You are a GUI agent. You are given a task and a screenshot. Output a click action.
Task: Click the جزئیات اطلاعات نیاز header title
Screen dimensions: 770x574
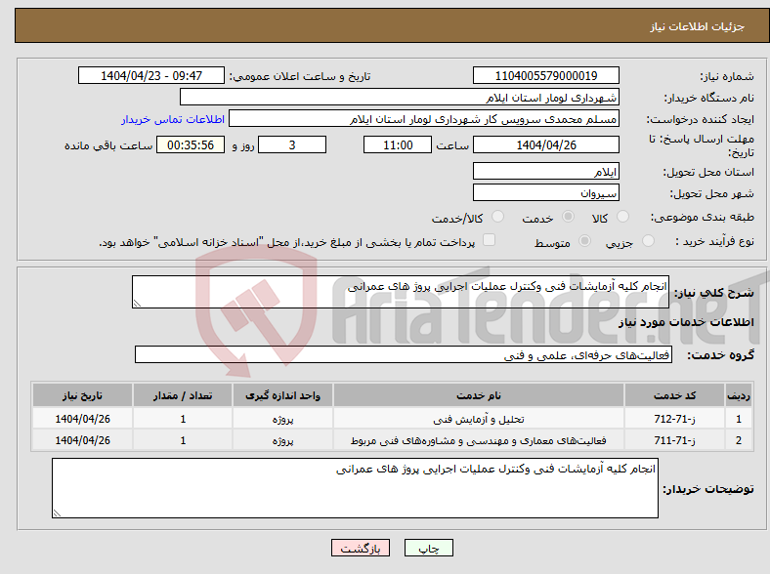pos(698,26)
